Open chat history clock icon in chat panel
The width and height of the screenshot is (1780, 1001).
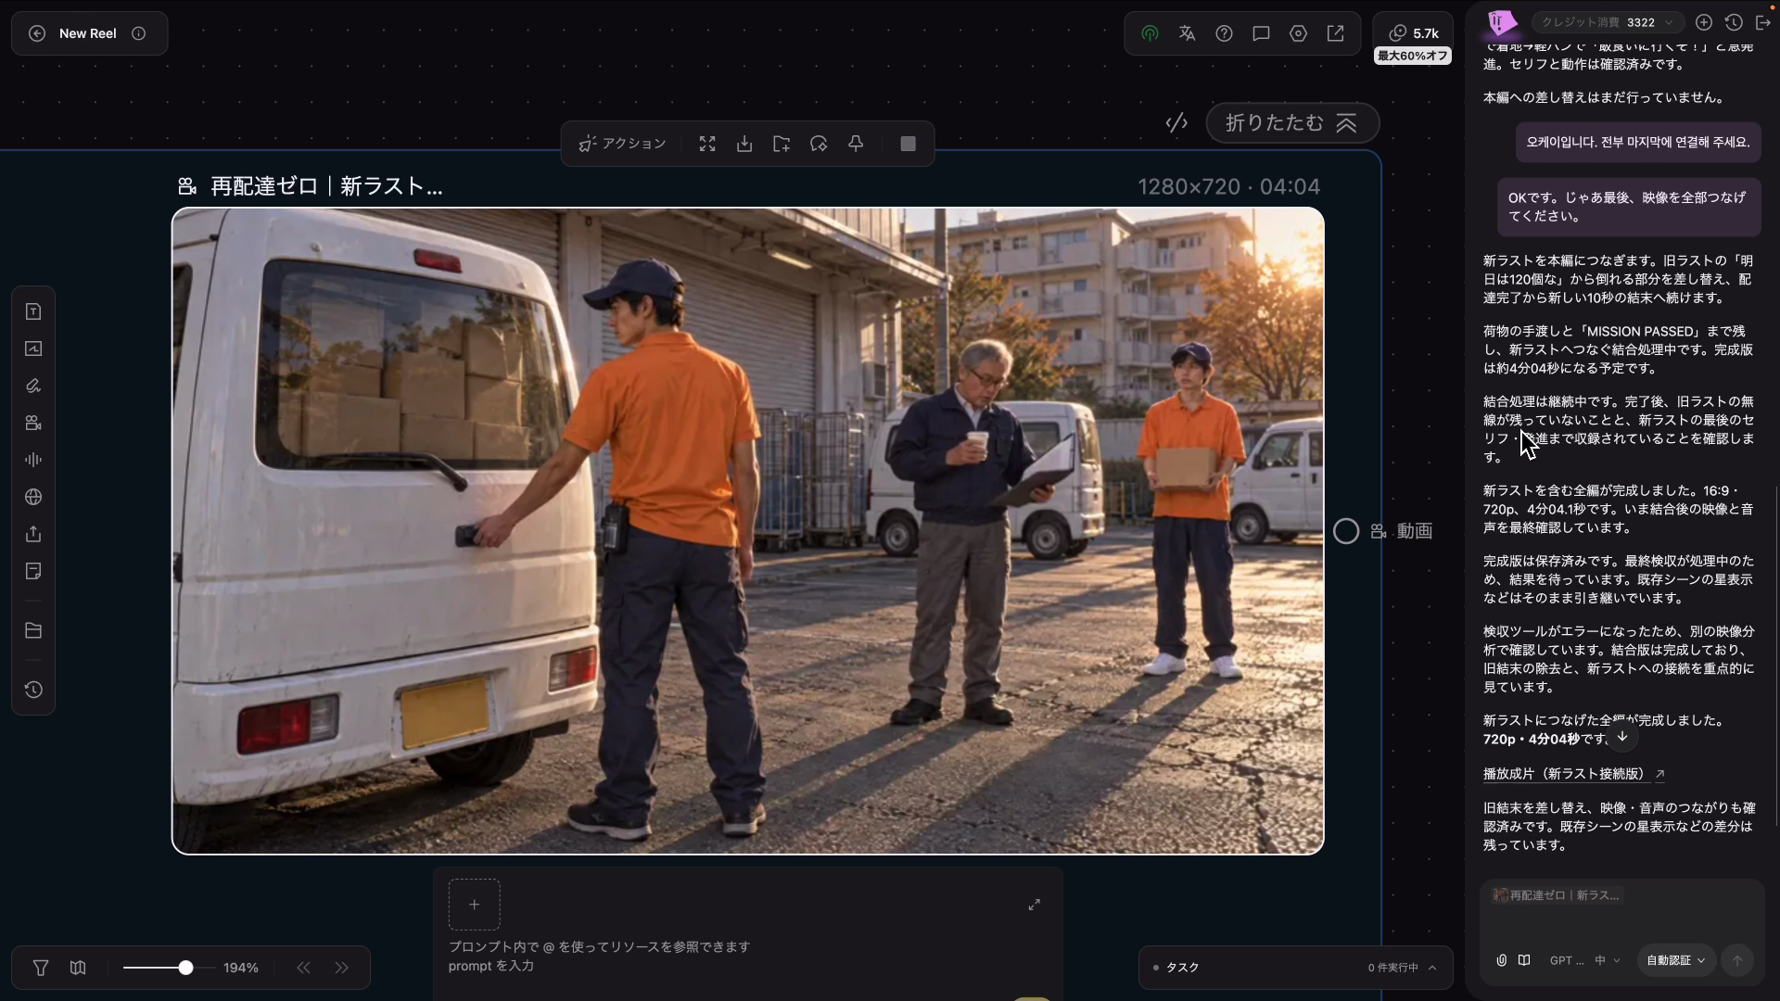[x=1734, y=22]
